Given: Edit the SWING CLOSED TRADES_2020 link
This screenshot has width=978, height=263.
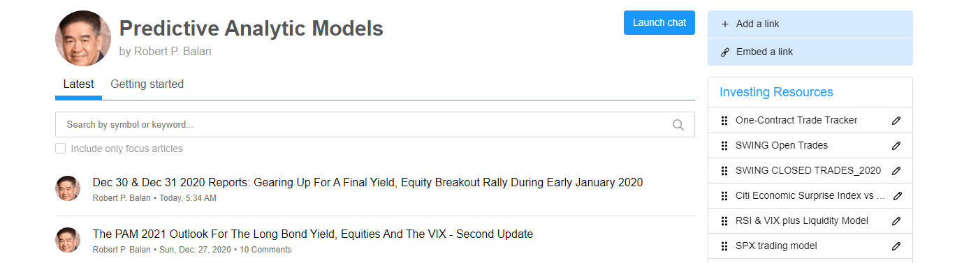Looking at the screenshot, I should [896, 171].
